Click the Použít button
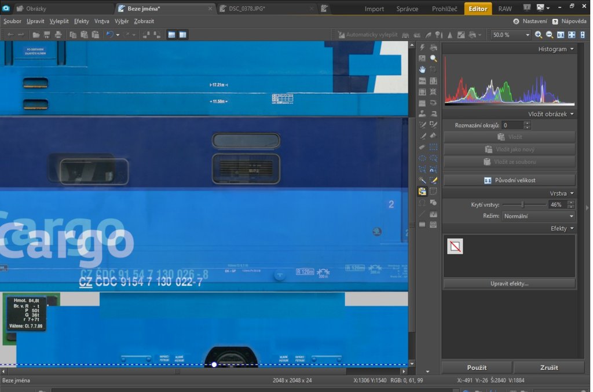The width and height of the screenshot is (593, 392). (x=477, y=368)
